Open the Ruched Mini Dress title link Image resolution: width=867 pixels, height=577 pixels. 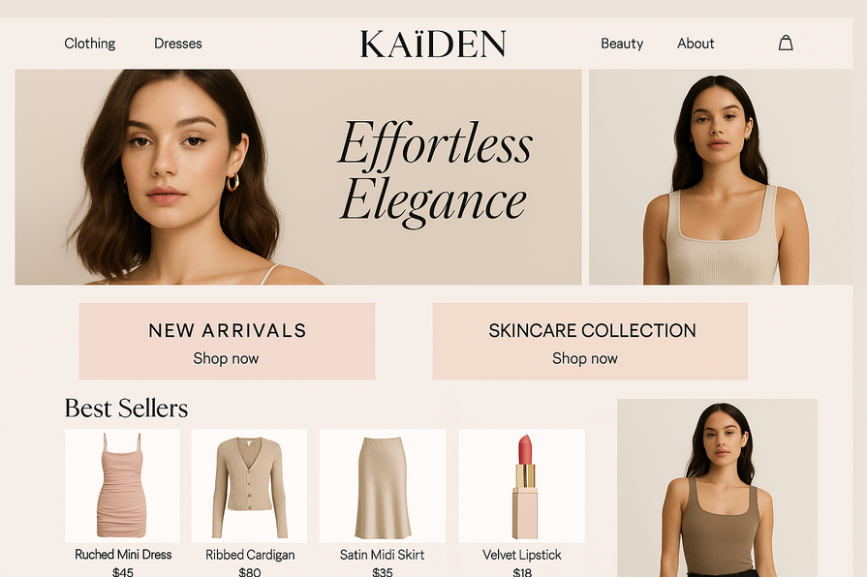pos(123,555)
